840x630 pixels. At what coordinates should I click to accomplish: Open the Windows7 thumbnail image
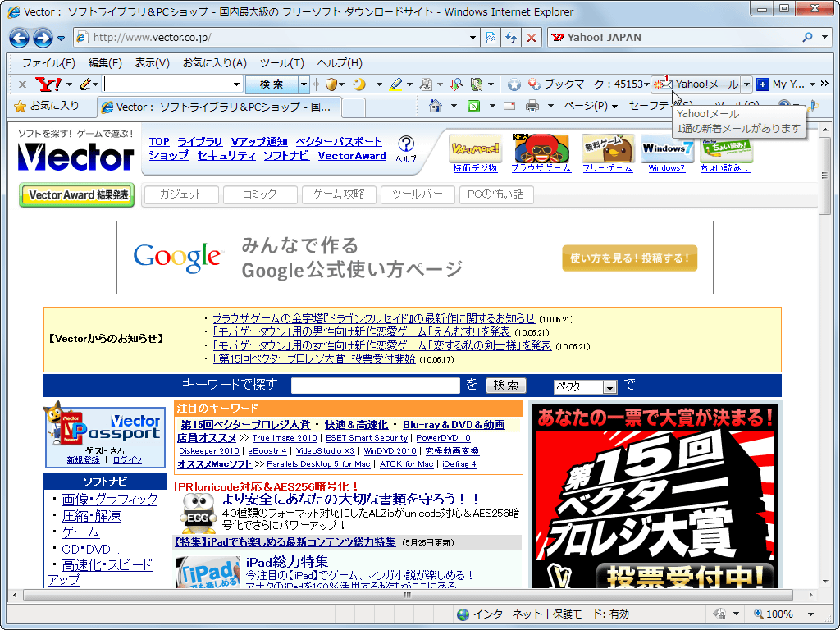coord(667,148)
